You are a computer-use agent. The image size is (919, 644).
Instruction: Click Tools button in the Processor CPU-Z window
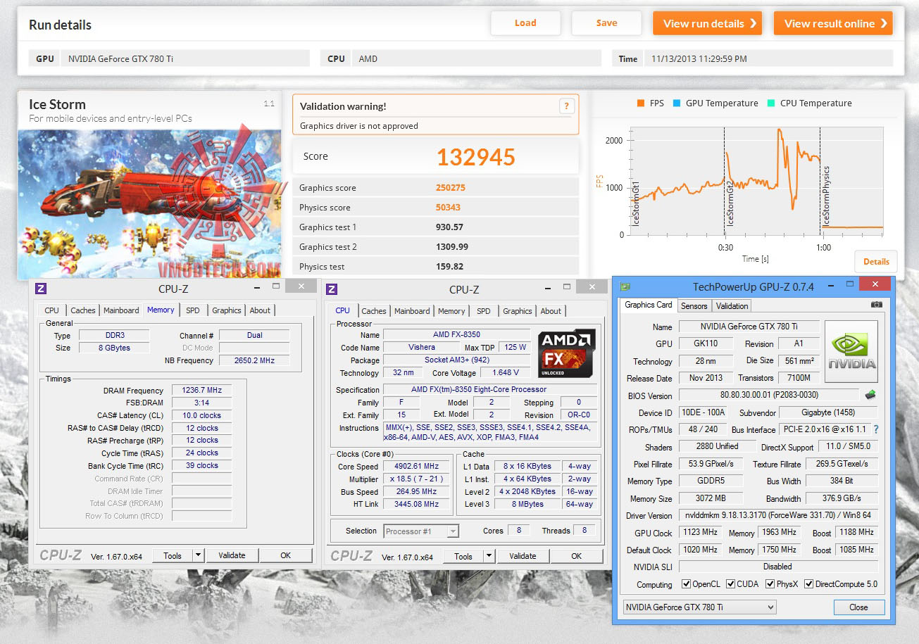(463, 556)
